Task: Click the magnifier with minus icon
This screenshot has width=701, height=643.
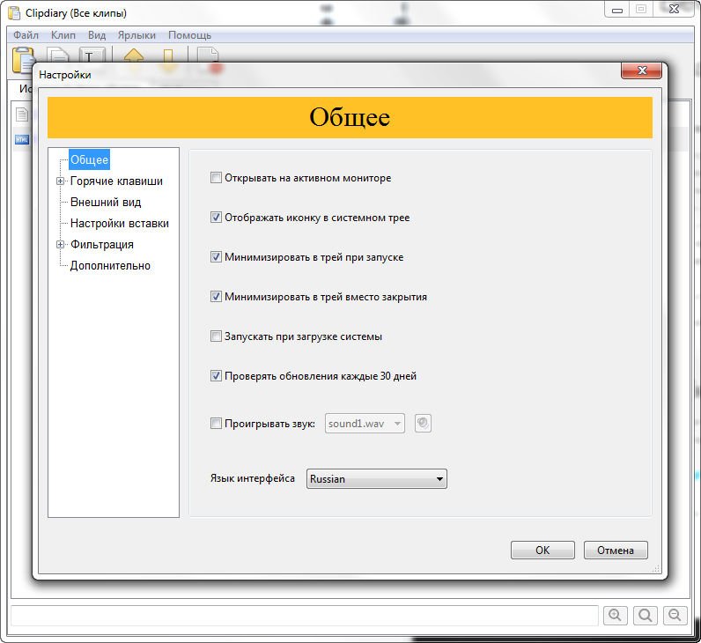Action: point(675,616)
